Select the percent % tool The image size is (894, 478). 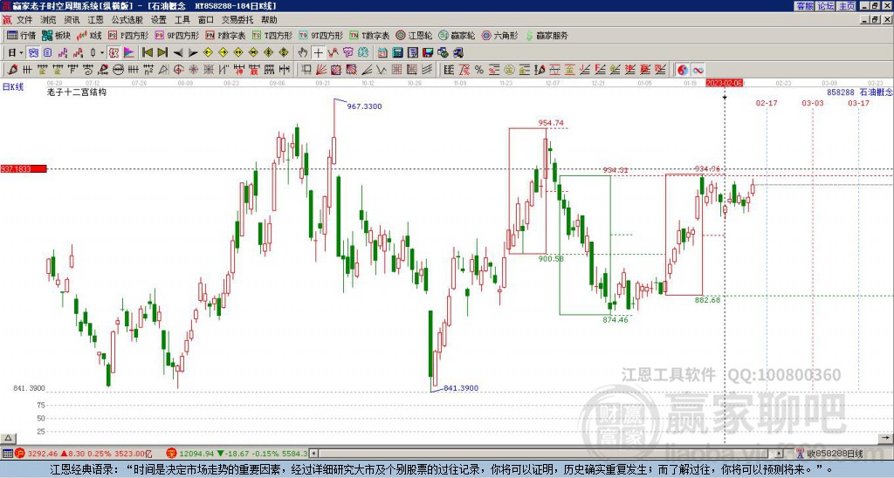coord(479,70)
